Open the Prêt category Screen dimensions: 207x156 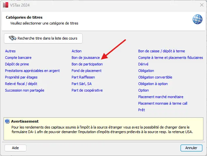pos(141,110)
